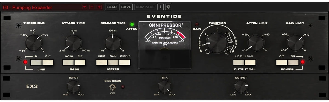The width and height of the screenshot is (329, 102).
Task: Set BASS switch to NORM
Action: coord(68,62)
